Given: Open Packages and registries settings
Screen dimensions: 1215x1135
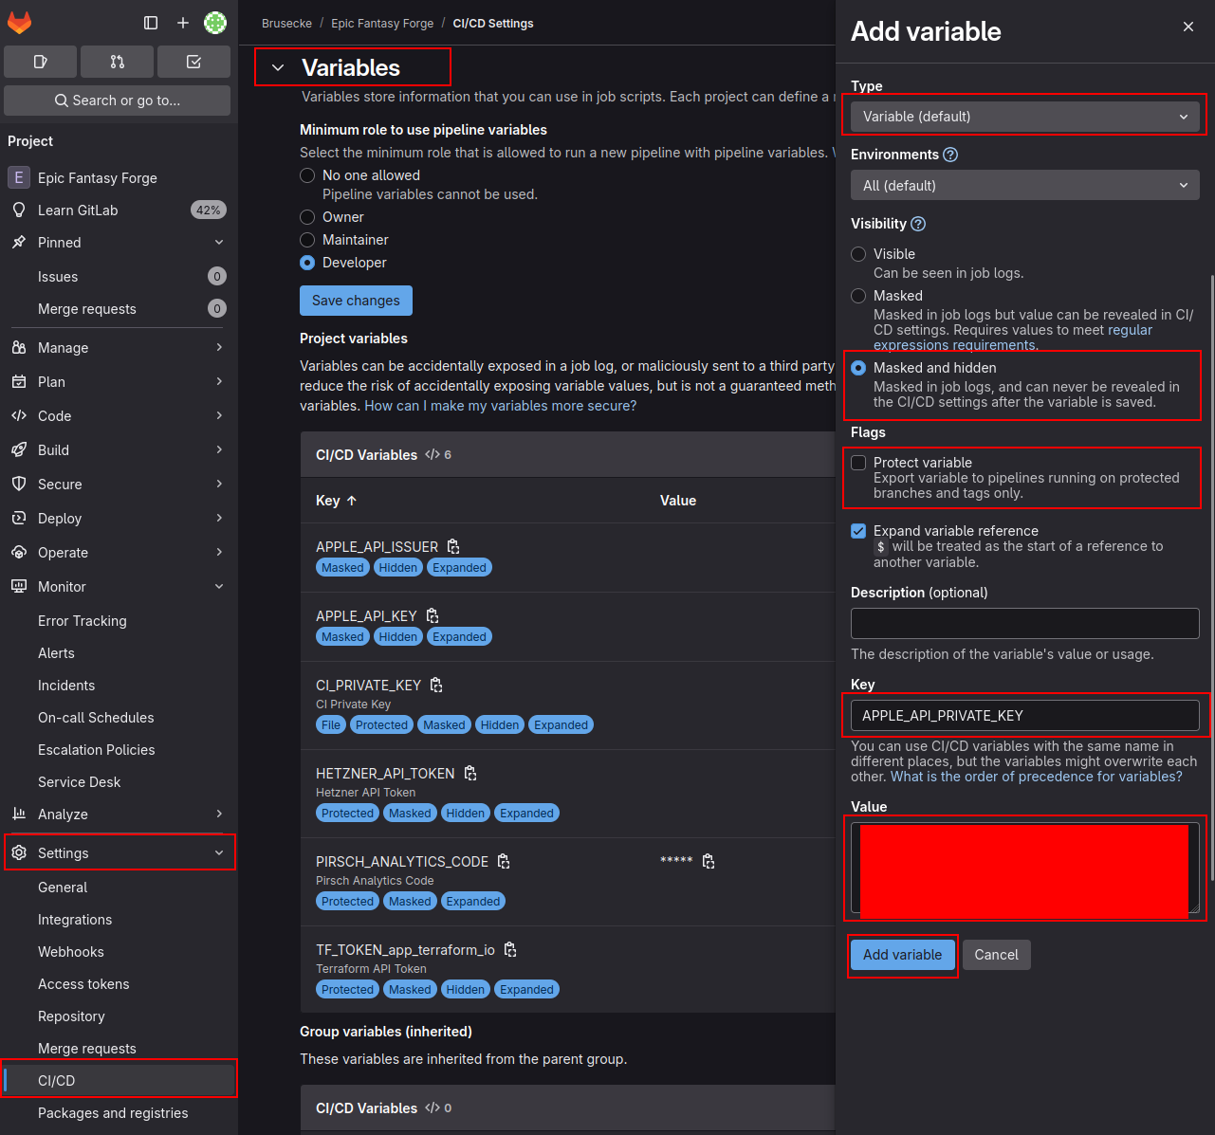Looking at the screenshot, I should click(118, 1113).
